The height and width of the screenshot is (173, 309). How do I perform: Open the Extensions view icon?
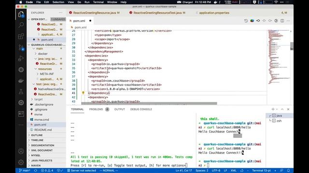(21, 36)
